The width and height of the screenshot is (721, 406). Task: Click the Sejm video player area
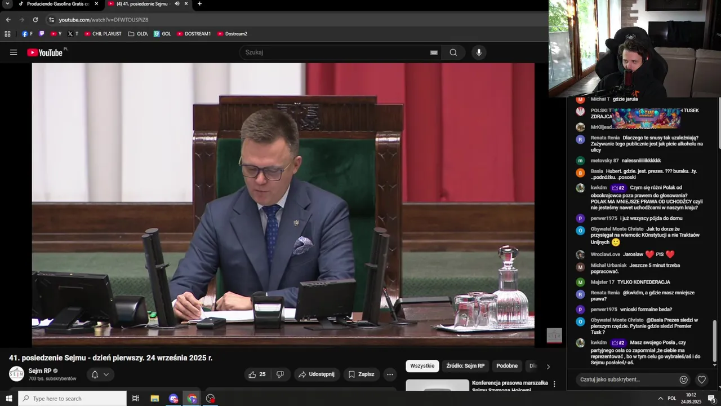[x=283, y=204]
